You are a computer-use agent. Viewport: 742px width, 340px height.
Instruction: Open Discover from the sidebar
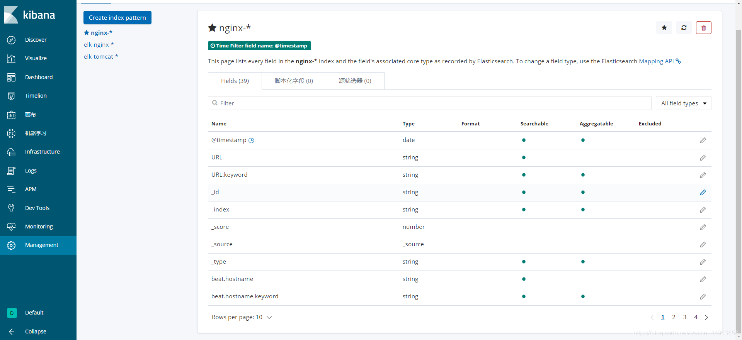click(36, 40)
